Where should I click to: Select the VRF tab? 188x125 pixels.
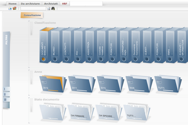click(x=65, y=4)
